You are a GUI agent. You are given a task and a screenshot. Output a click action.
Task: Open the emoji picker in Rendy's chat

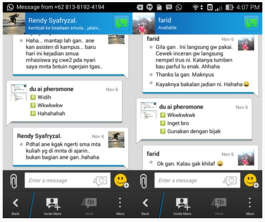tap(121, 180)
